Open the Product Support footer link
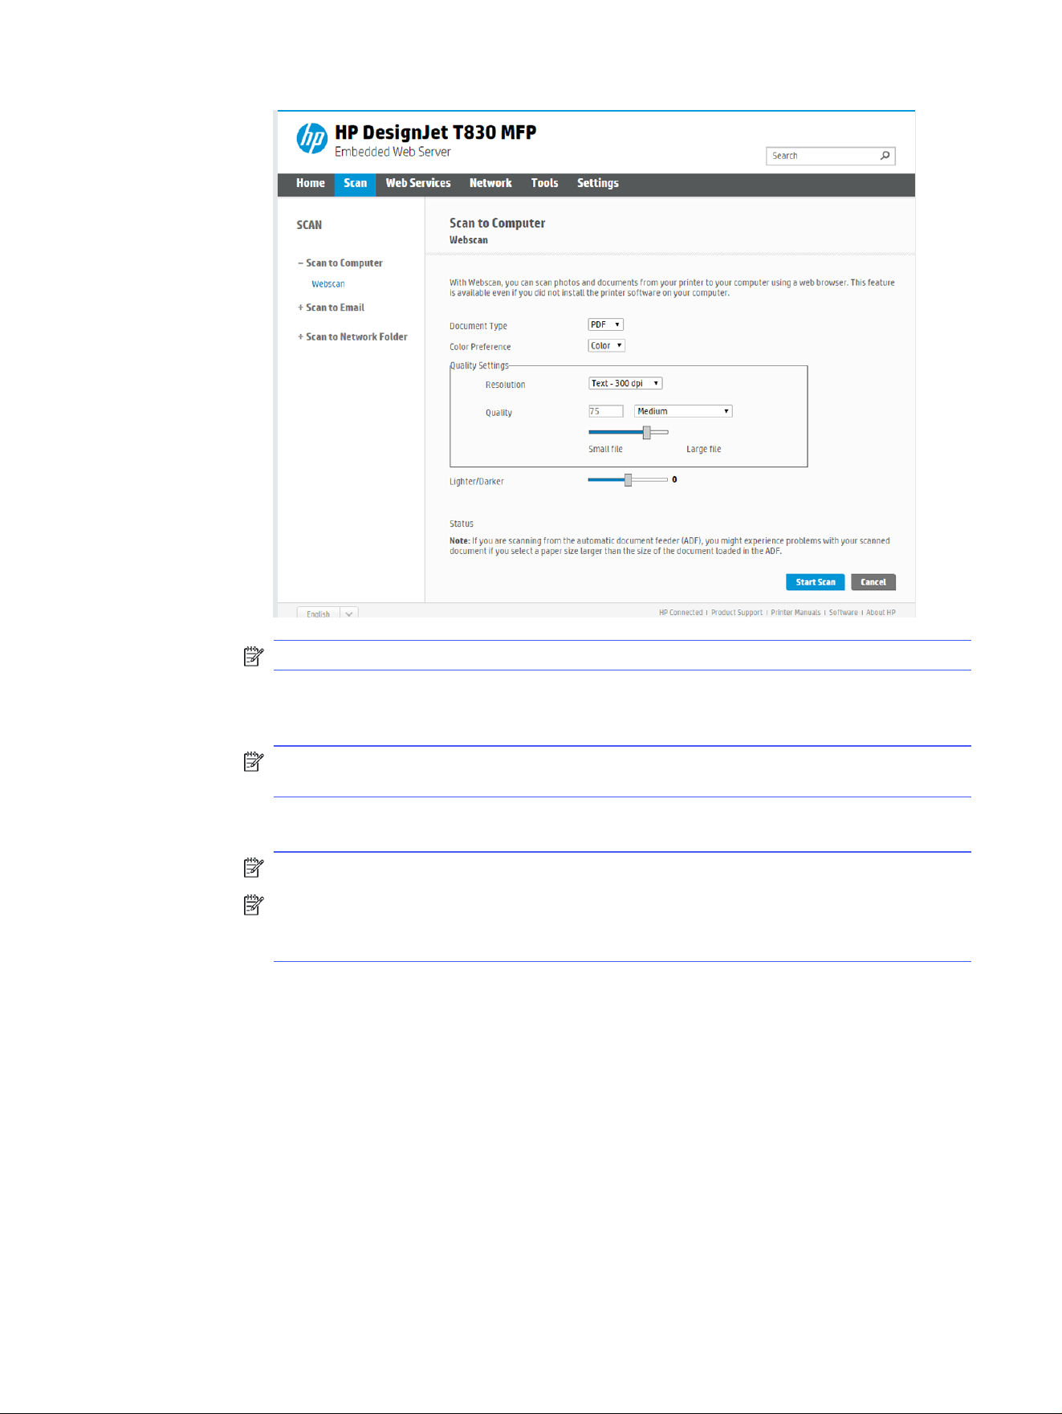Image resolution: width=1062 pixels, height=1414 pixels. pos(737,613)
